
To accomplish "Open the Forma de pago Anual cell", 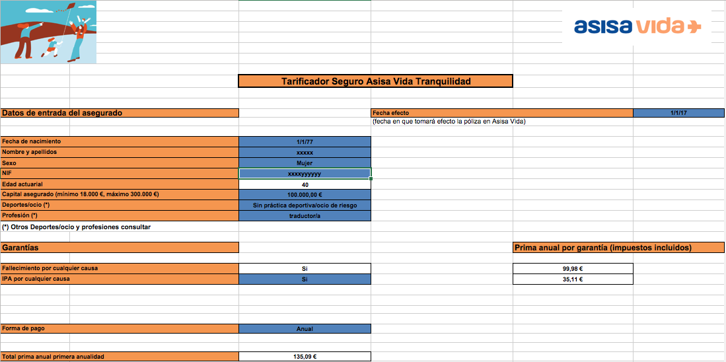I will [305, 329].
